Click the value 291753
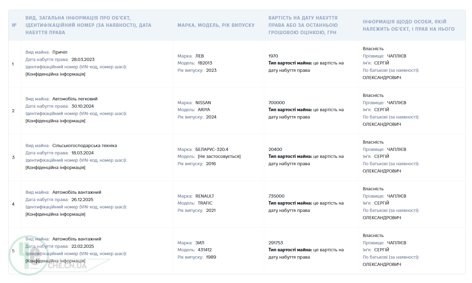Screen dimensions: 472x283 click(276, 243)
